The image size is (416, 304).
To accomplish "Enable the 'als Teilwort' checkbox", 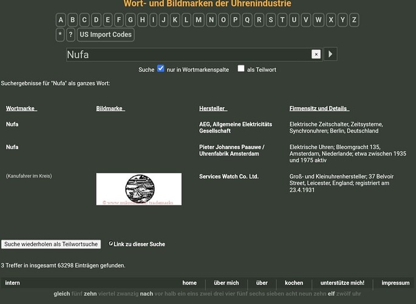I will 241,69.
